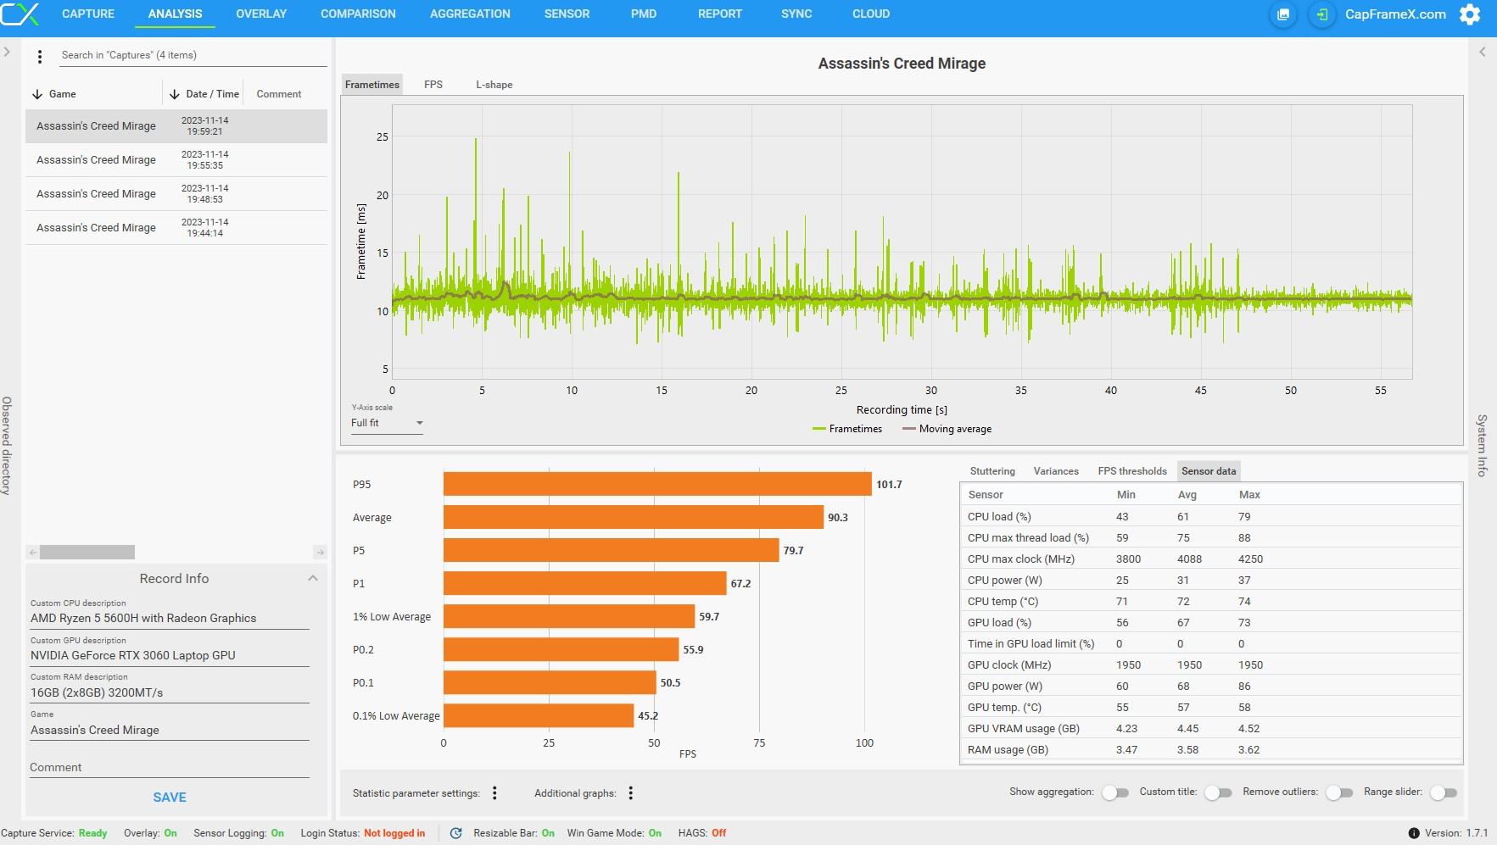Select capture recorded at 19:55:35
The height and width of the screenshot is (845, 1497).
176,160
